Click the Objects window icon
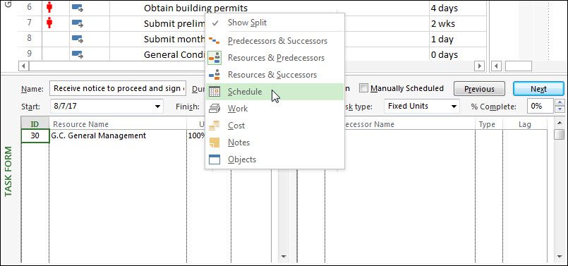568x266 pixels. [x=214, y=159]
